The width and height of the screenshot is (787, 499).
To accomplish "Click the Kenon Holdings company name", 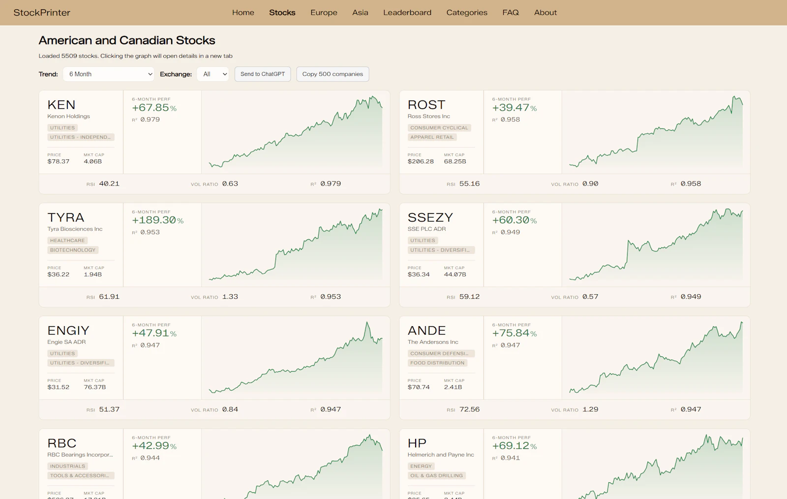I will [68, 116].
